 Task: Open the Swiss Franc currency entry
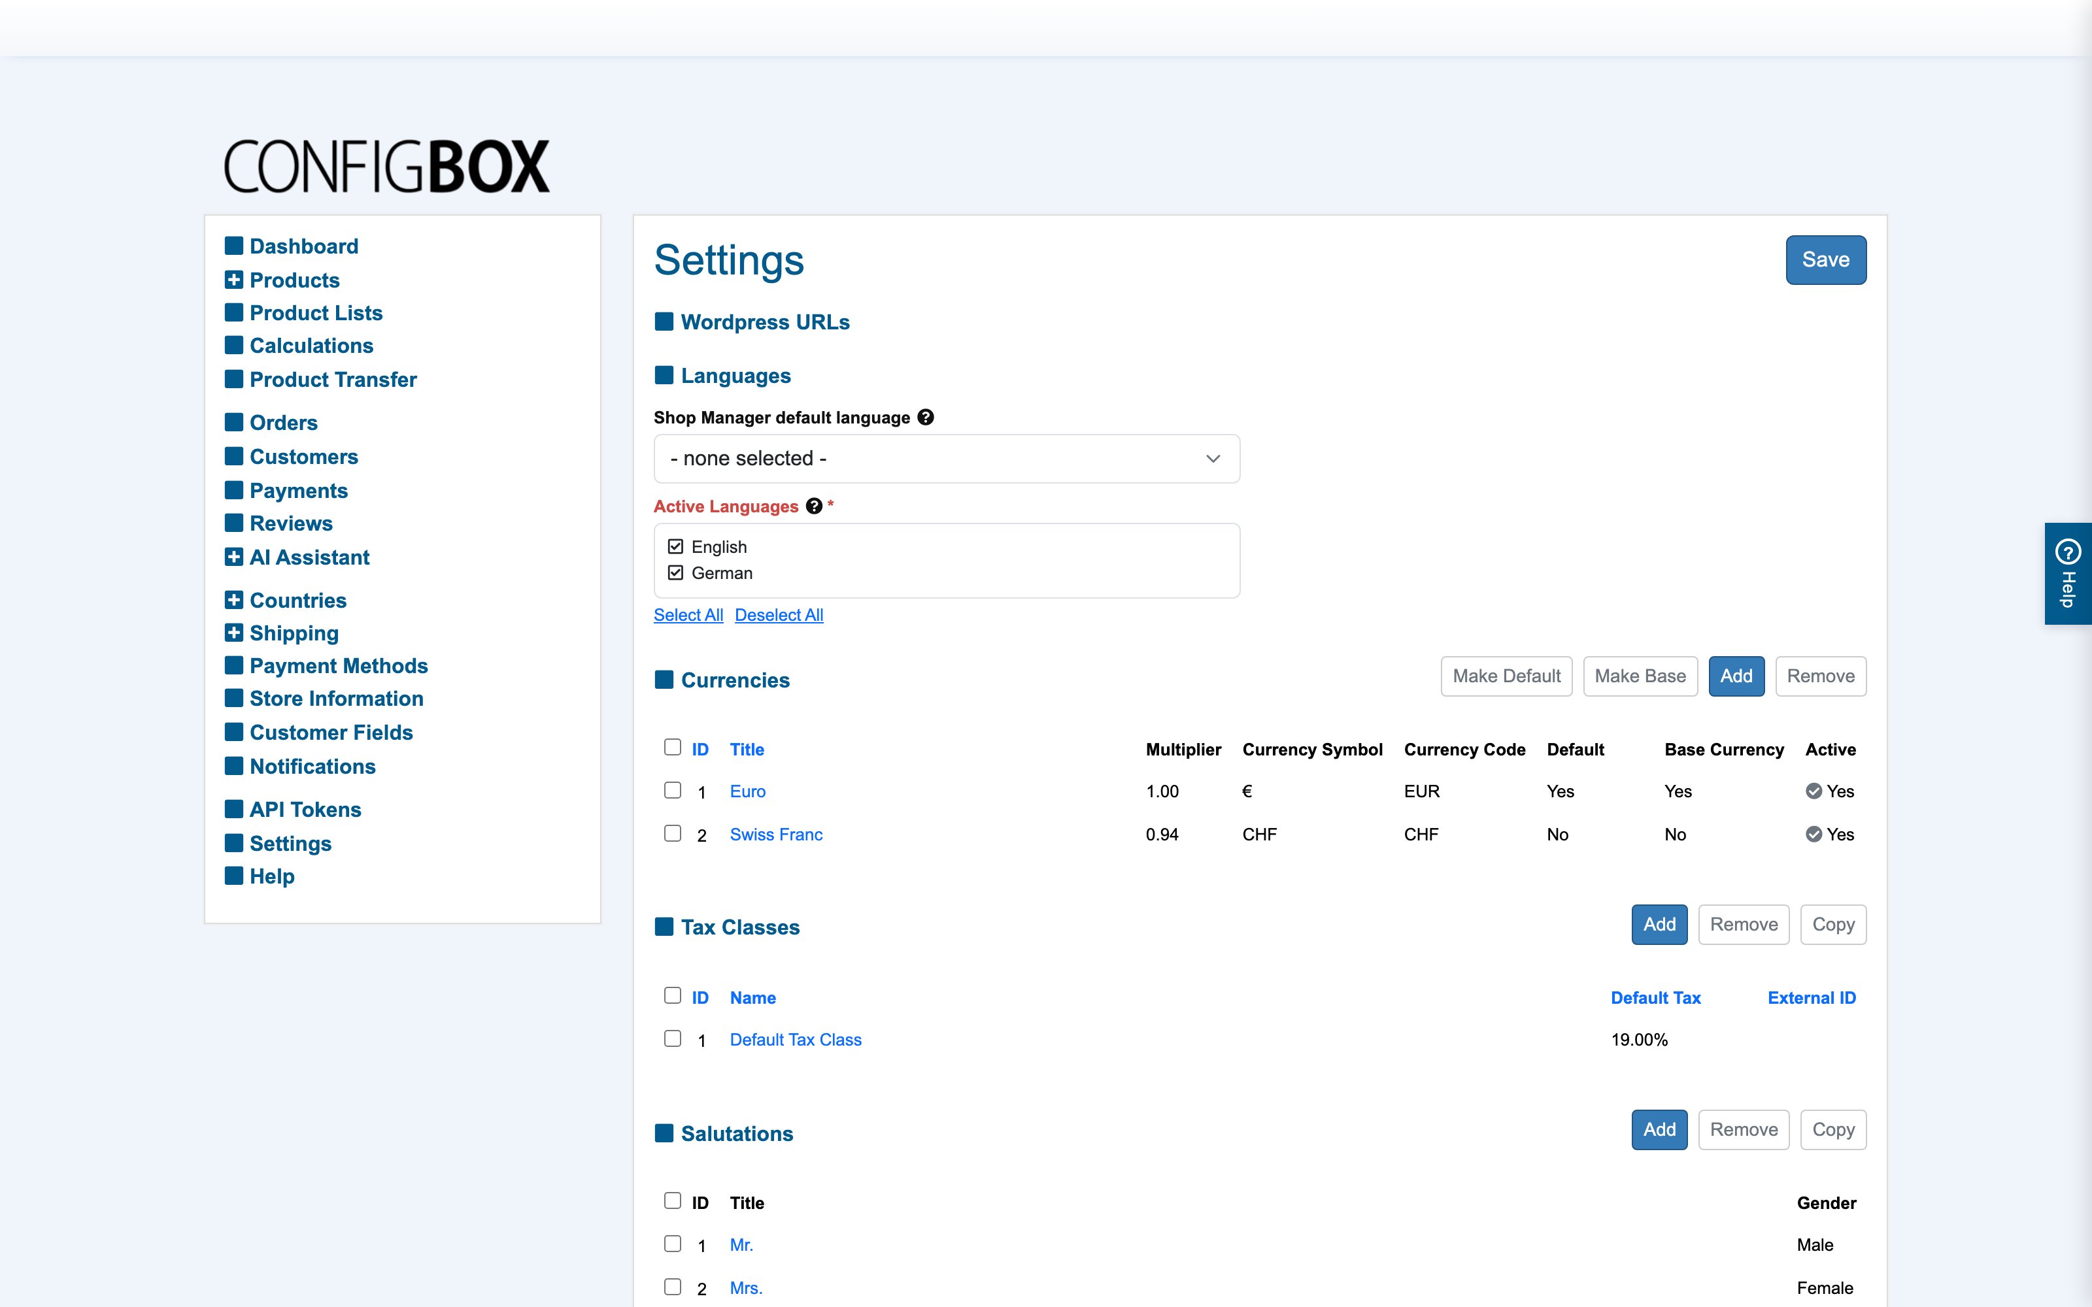coord(775,834)
